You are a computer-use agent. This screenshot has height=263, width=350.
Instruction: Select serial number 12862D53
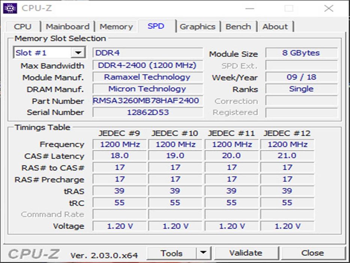pyautogui.click(x=148, y=112)
